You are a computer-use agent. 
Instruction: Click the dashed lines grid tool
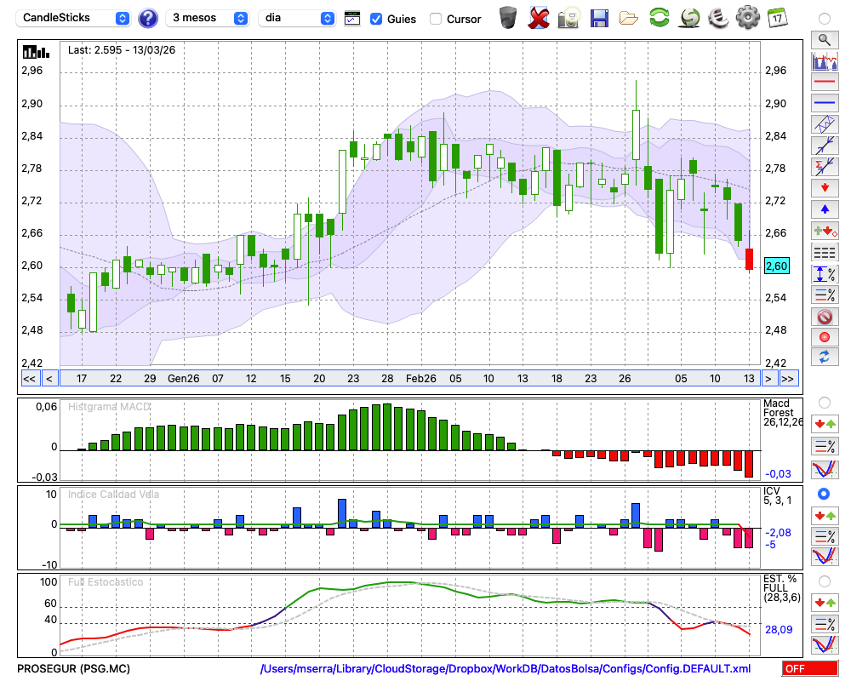[x=825, y=253]
